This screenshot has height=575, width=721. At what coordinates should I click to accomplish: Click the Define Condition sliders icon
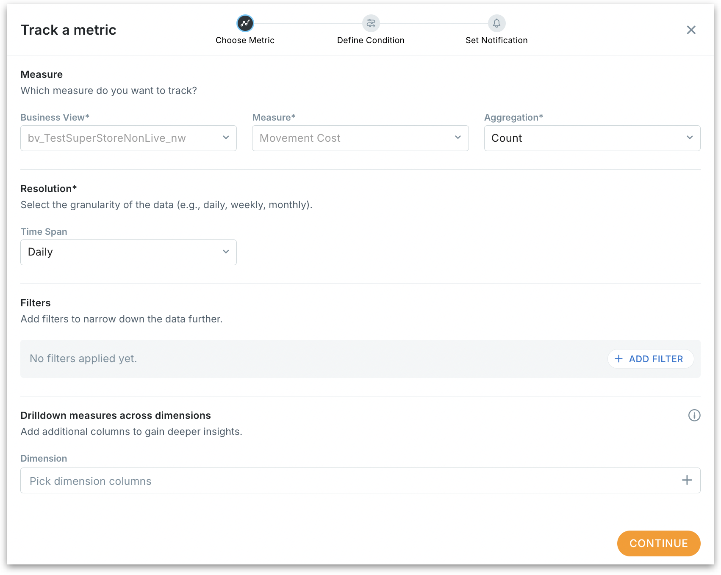click(371, 23)
